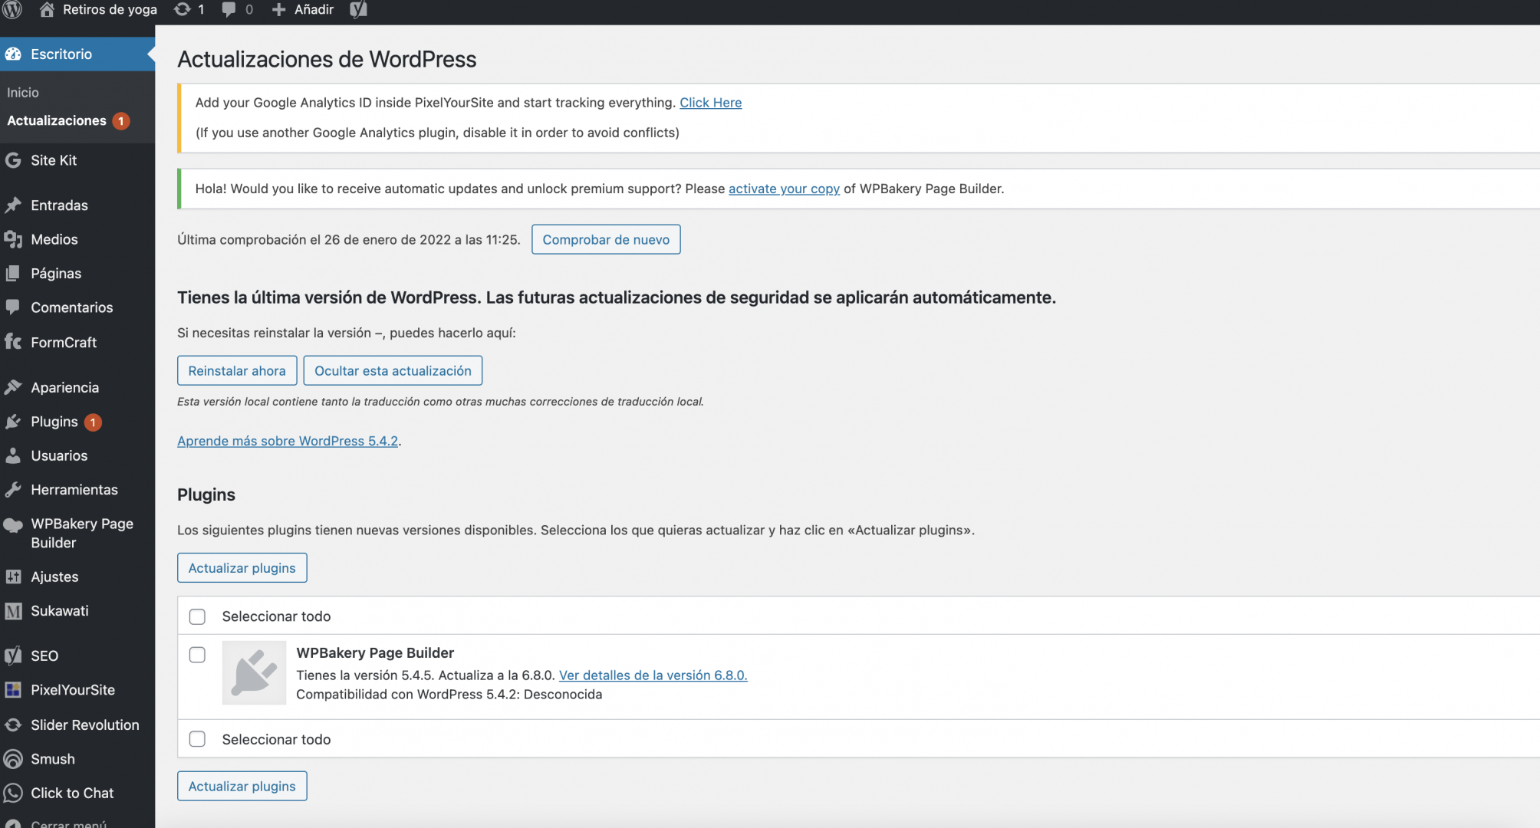The image size is (1540, 828).
Task: Click Retiros de yoga site name
Action: pos(110,9)
